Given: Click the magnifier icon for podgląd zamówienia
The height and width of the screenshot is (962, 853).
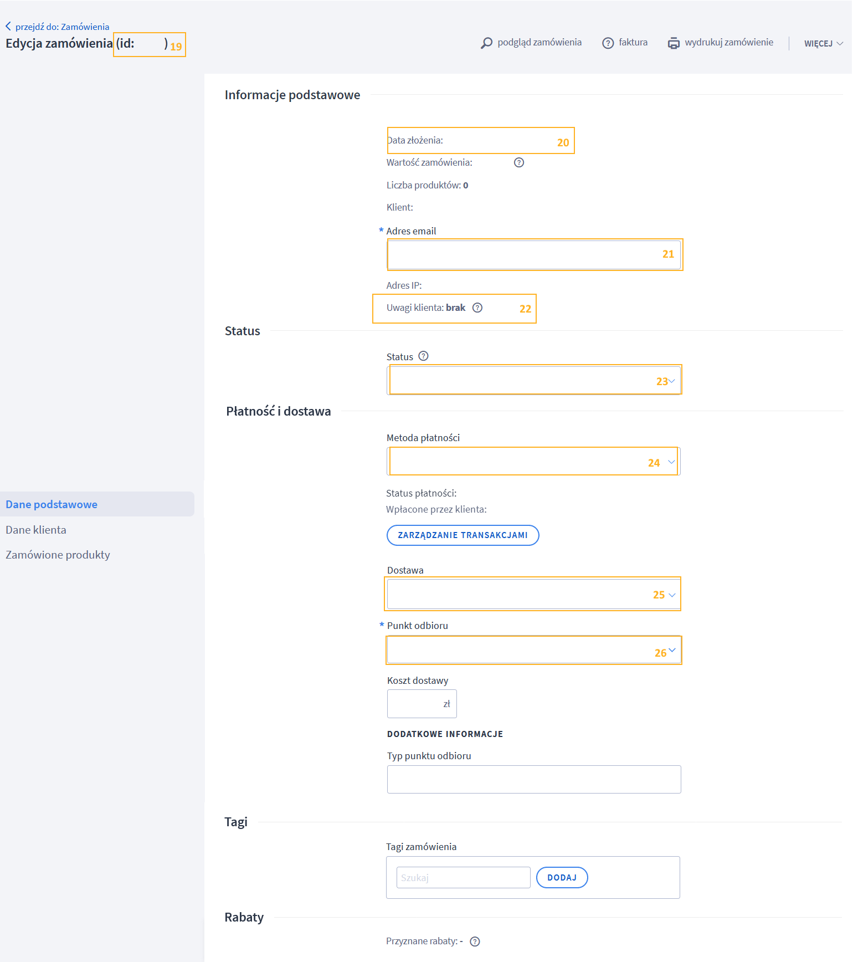Looking at the screenshot, I should coord(486,43).
